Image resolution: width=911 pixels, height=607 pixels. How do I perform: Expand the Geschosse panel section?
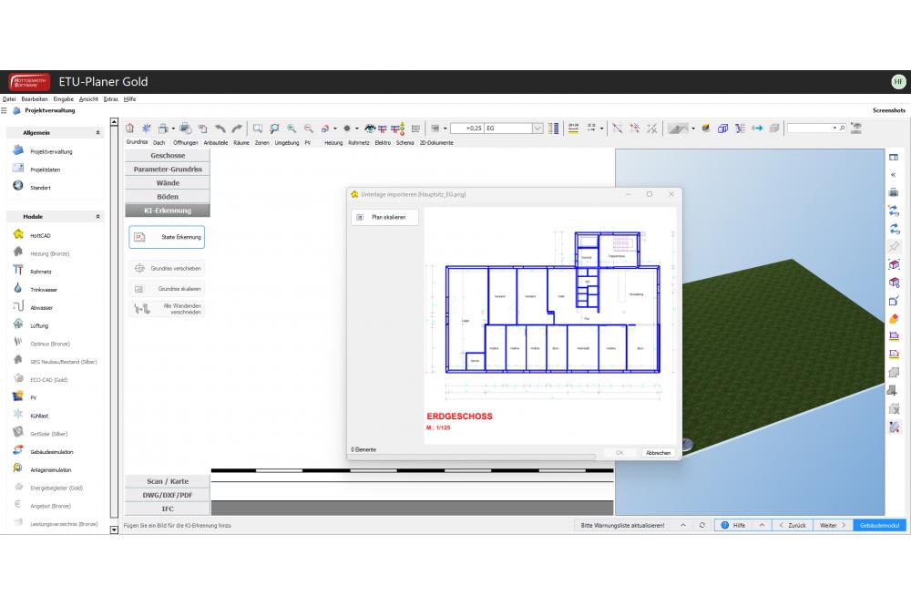(x=168, y=155)
